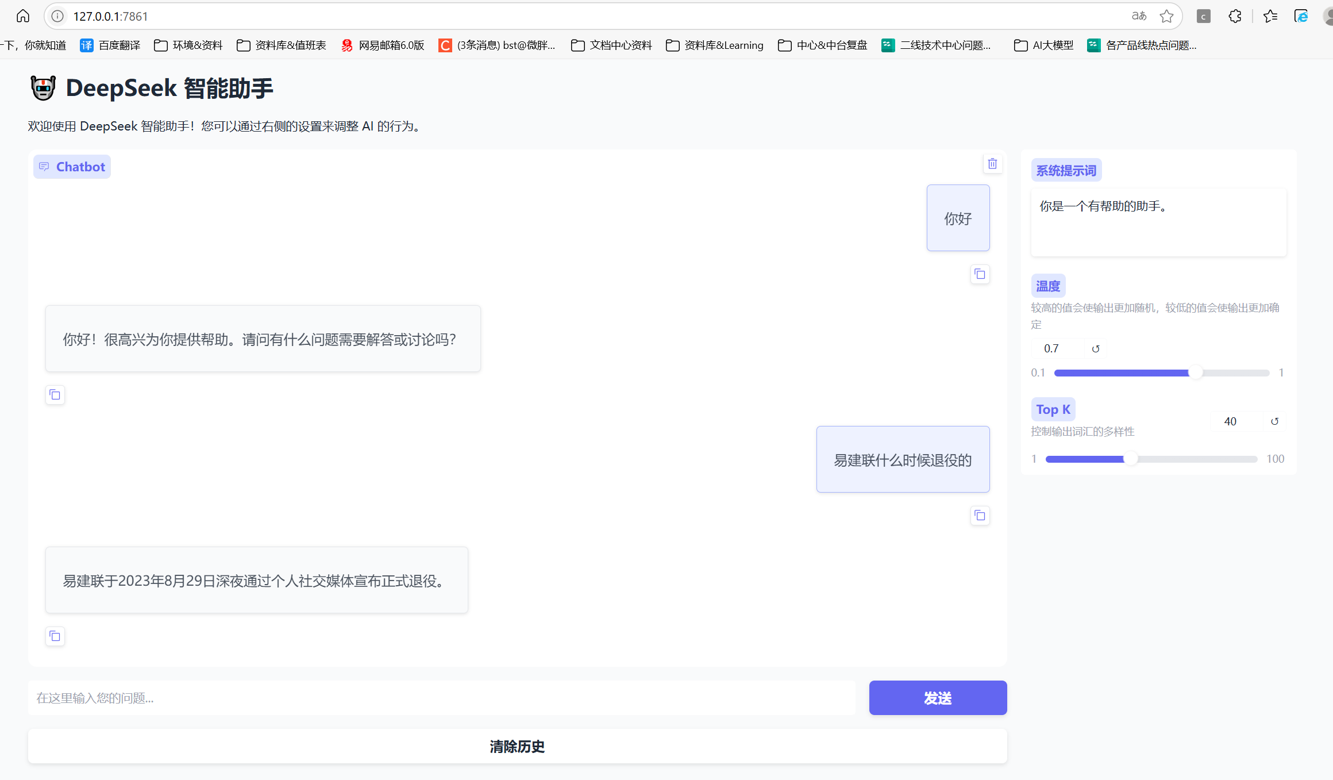Focus the question input text box

tap(441, 698)
